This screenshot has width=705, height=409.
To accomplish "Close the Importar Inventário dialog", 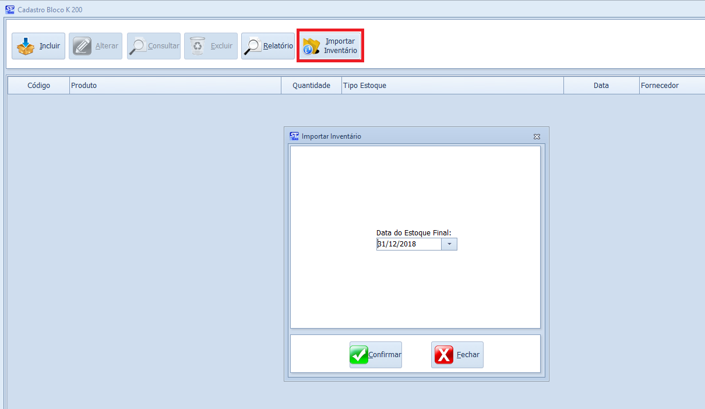I will [537, 136].
